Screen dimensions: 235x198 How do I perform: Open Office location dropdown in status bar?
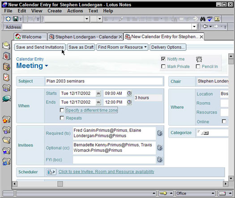coord(196,194)
